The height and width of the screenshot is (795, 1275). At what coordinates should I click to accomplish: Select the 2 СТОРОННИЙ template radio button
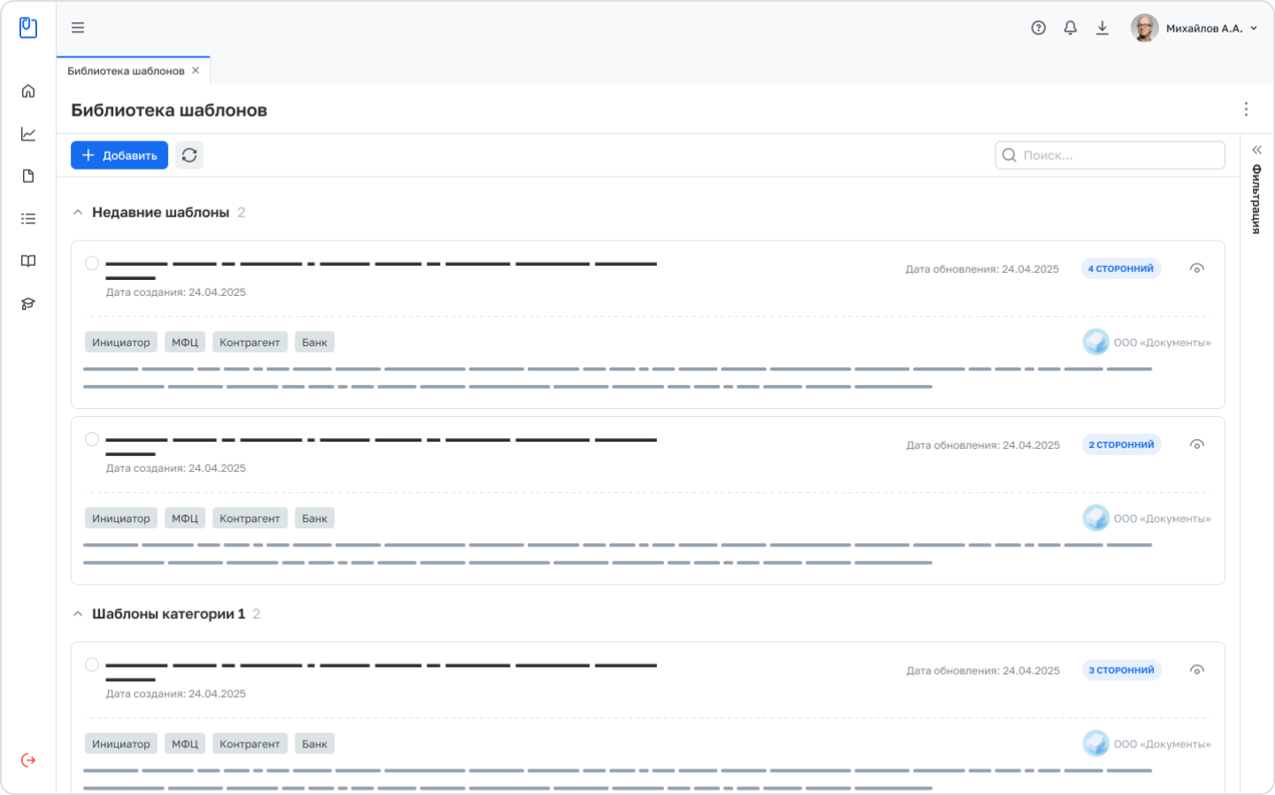pyautogui.click(x=92, y=439)
